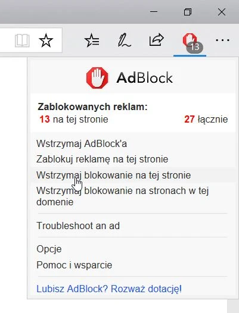Open the Add notes pen icon
The width and height of the screenshot is (239, 313).
[124, 40]
